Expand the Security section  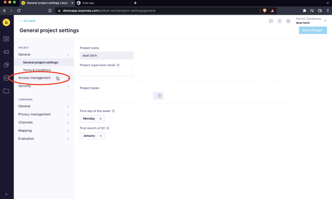[x=43, y=86]
